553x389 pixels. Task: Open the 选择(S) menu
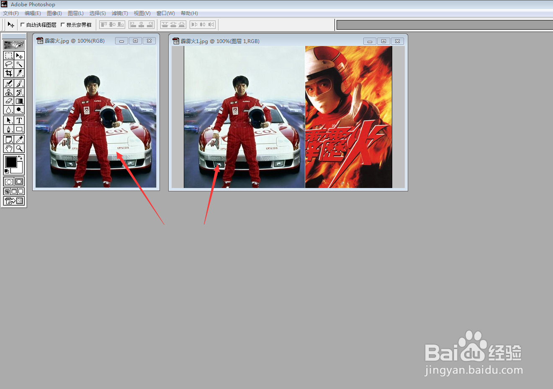point(98,13)
